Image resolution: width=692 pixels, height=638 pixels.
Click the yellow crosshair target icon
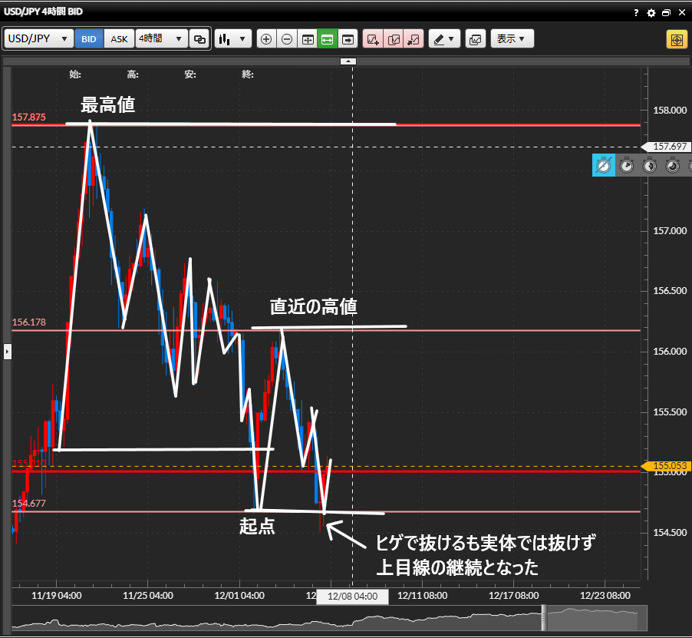click(676, 39)
